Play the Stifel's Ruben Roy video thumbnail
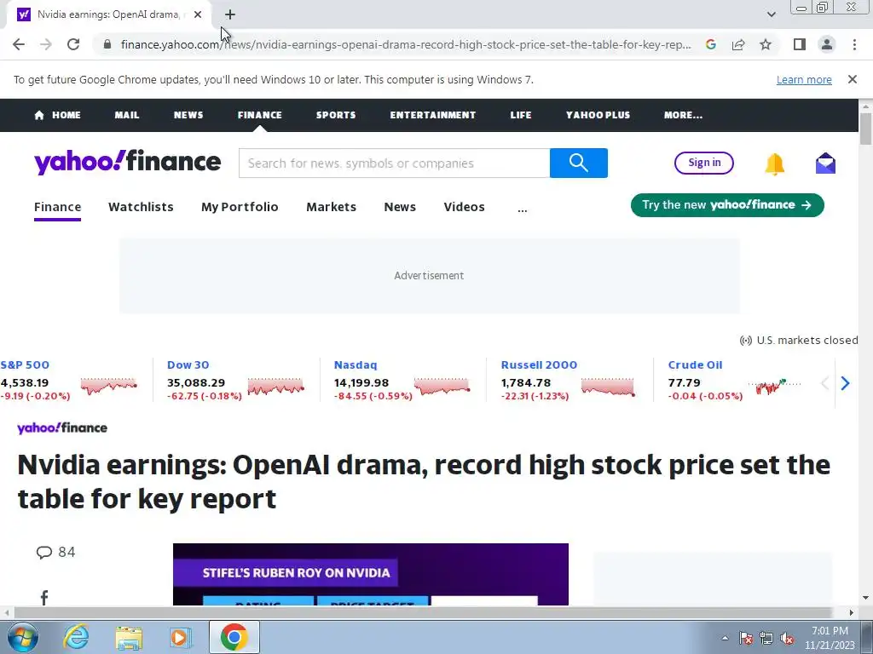The image size is (873, 654). coord(371,574)
